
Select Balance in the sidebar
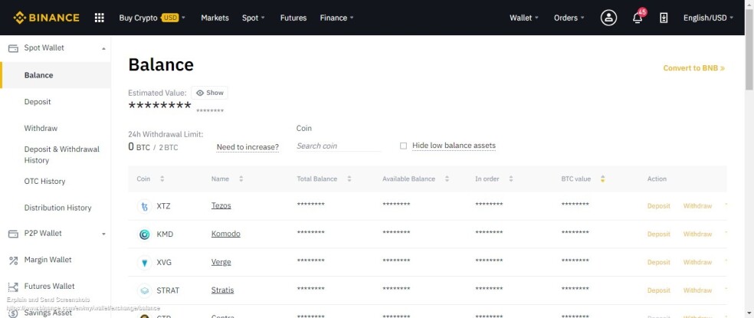[55, 75]
